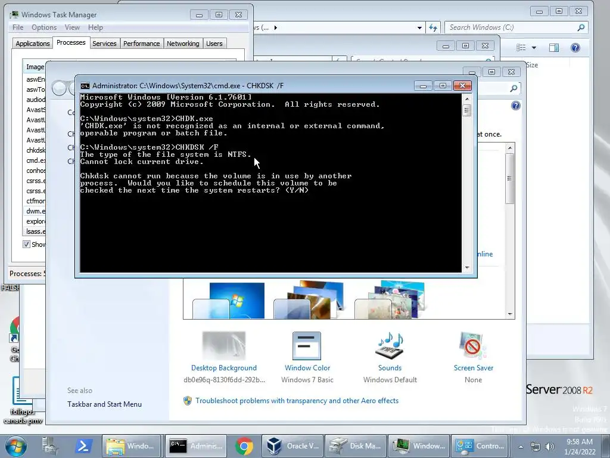Open the Window Color link

(307, 367)
